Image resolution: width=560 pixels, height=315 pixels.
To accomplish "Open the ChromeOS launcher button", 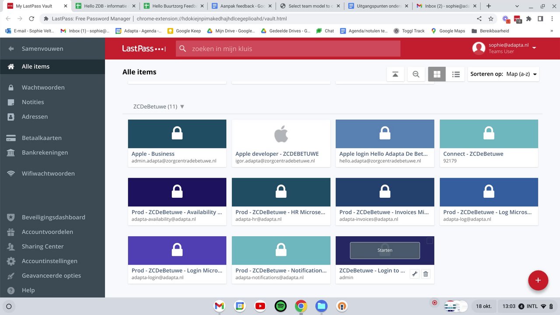I will coord(9,306).
